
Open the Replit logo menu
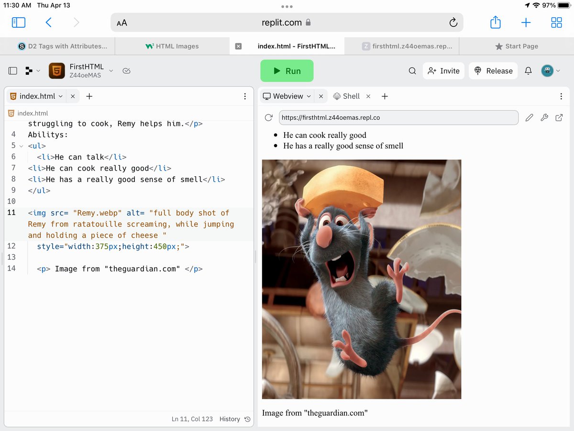(x=33, y=71)
